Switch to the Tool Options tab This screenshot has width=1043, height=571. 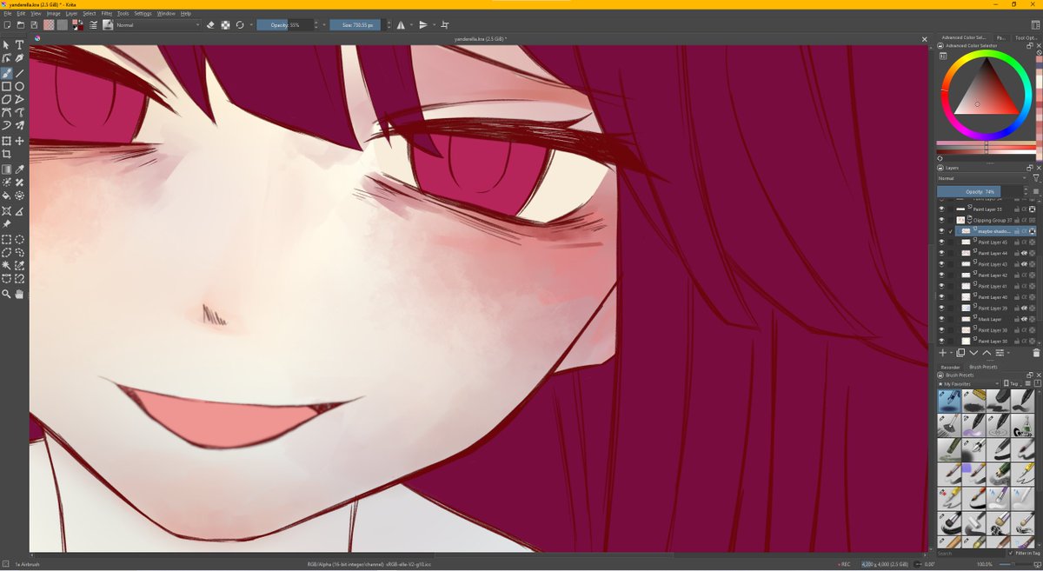[x=1026, y=37]
